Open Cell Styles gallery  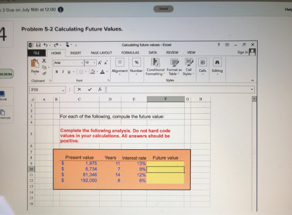[188, 67]
